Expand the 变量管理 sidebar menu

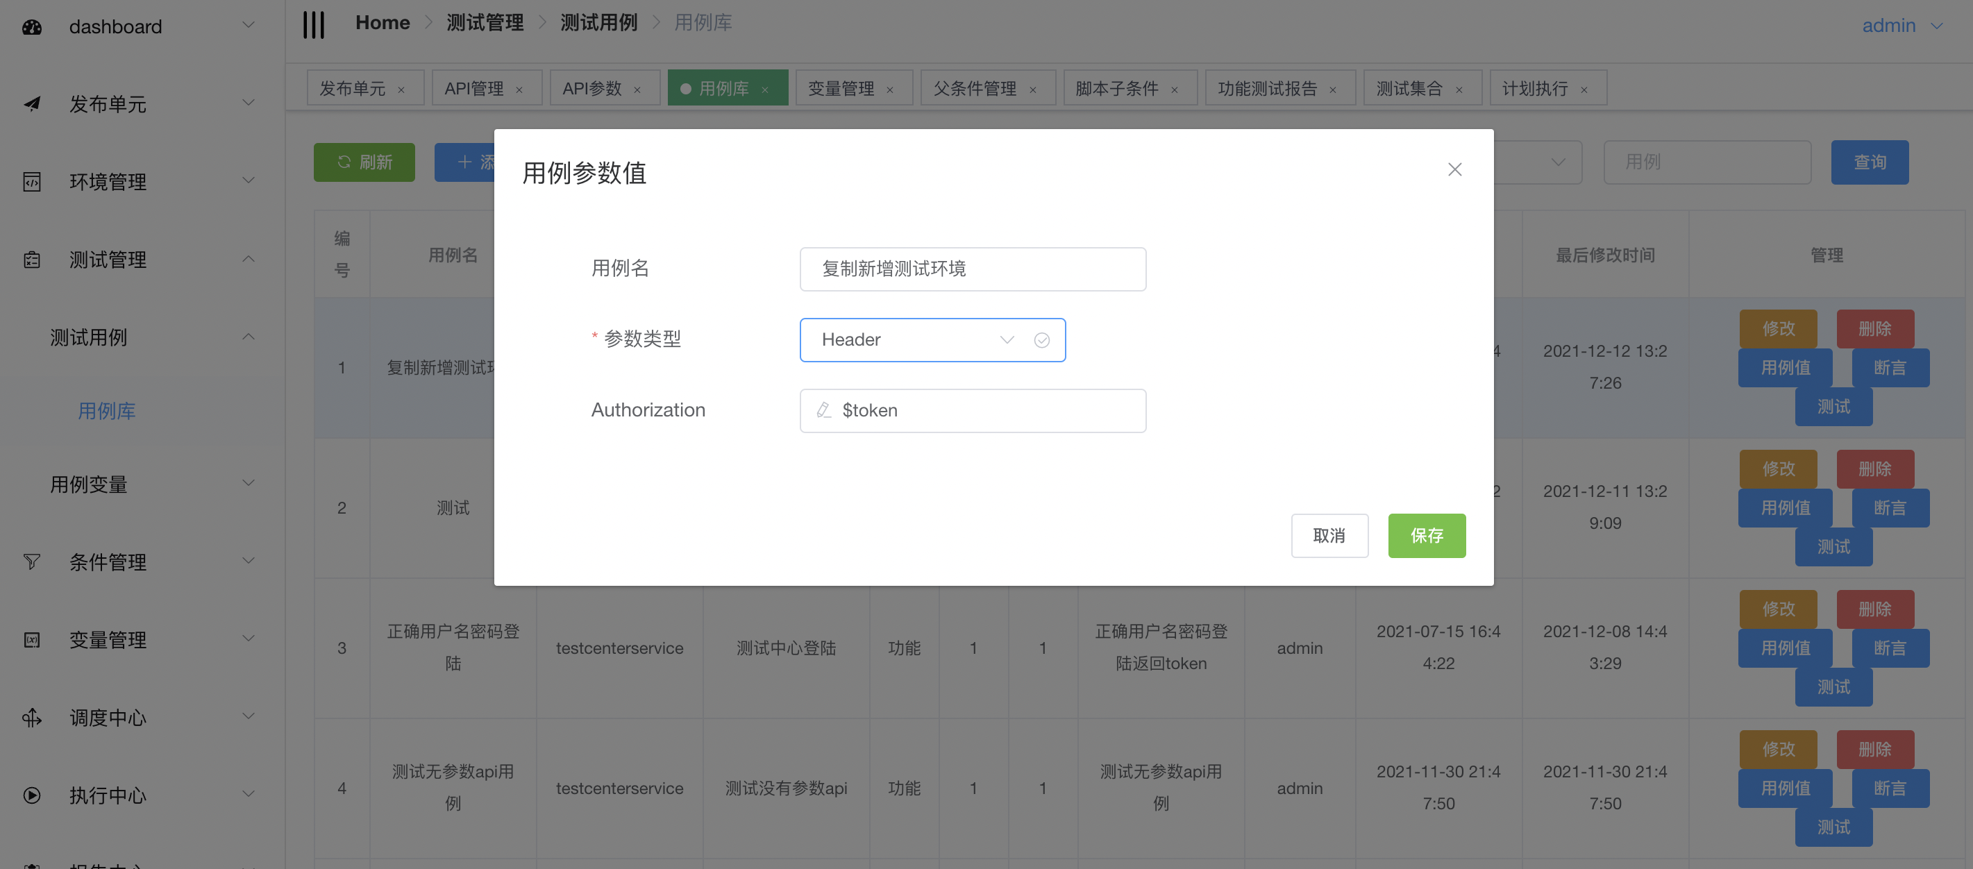(248, 638)
